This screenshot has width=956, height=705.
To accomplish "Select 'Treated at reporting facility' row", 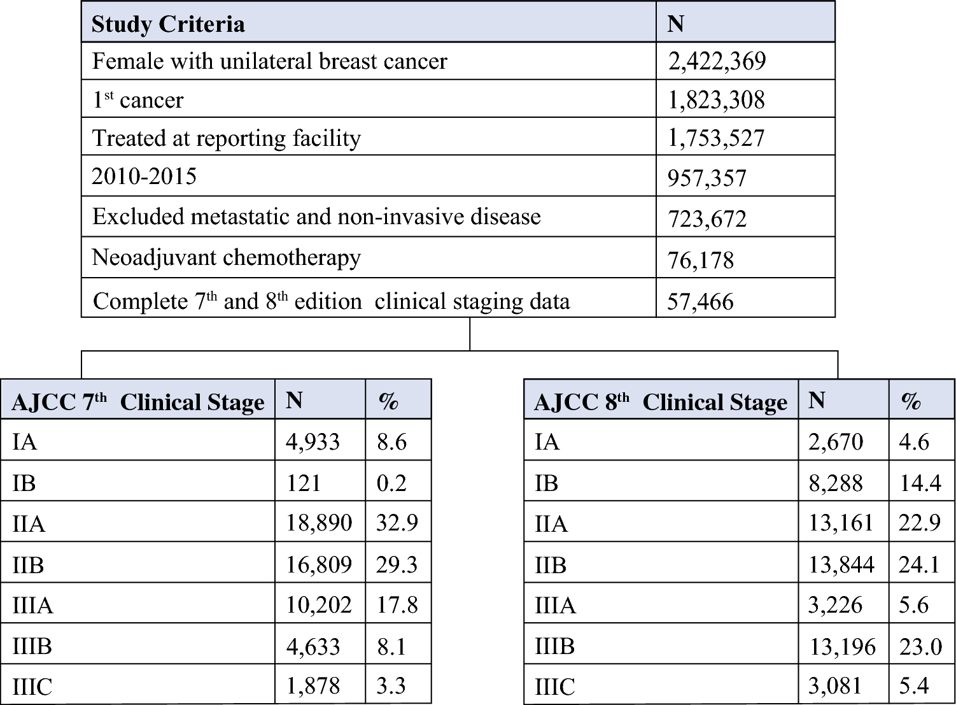I will point(226,138).
